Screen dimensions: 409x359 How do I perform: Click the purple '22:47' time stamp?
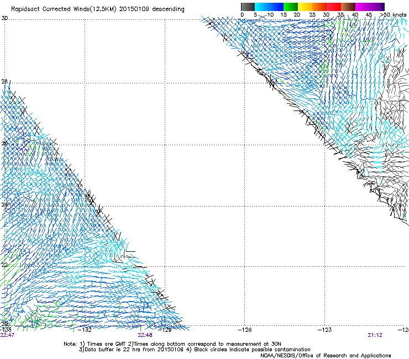pyautogui.click(x=7, y=335)
